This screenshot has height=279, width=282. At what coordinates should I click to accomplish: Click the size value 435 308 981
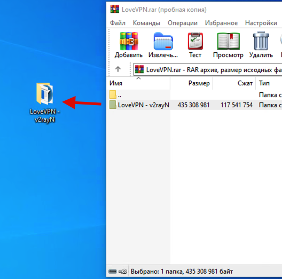click(x=193, y=105)
